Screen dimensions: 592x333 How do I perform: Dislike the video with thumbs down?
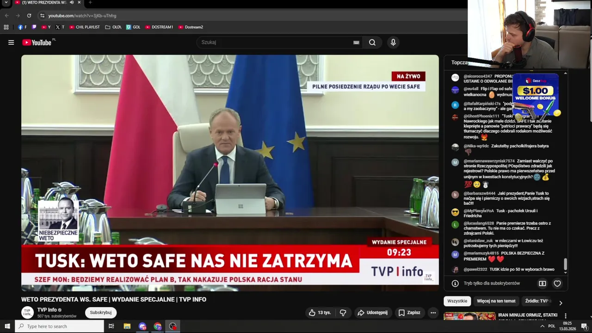[x=343, y=313]
